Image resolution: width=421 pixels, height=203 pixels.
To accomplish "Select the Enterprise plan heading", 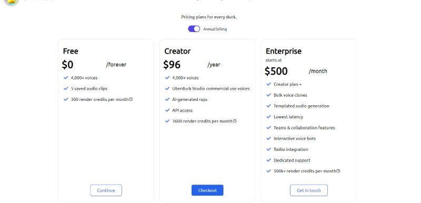I will pos(284,51).
